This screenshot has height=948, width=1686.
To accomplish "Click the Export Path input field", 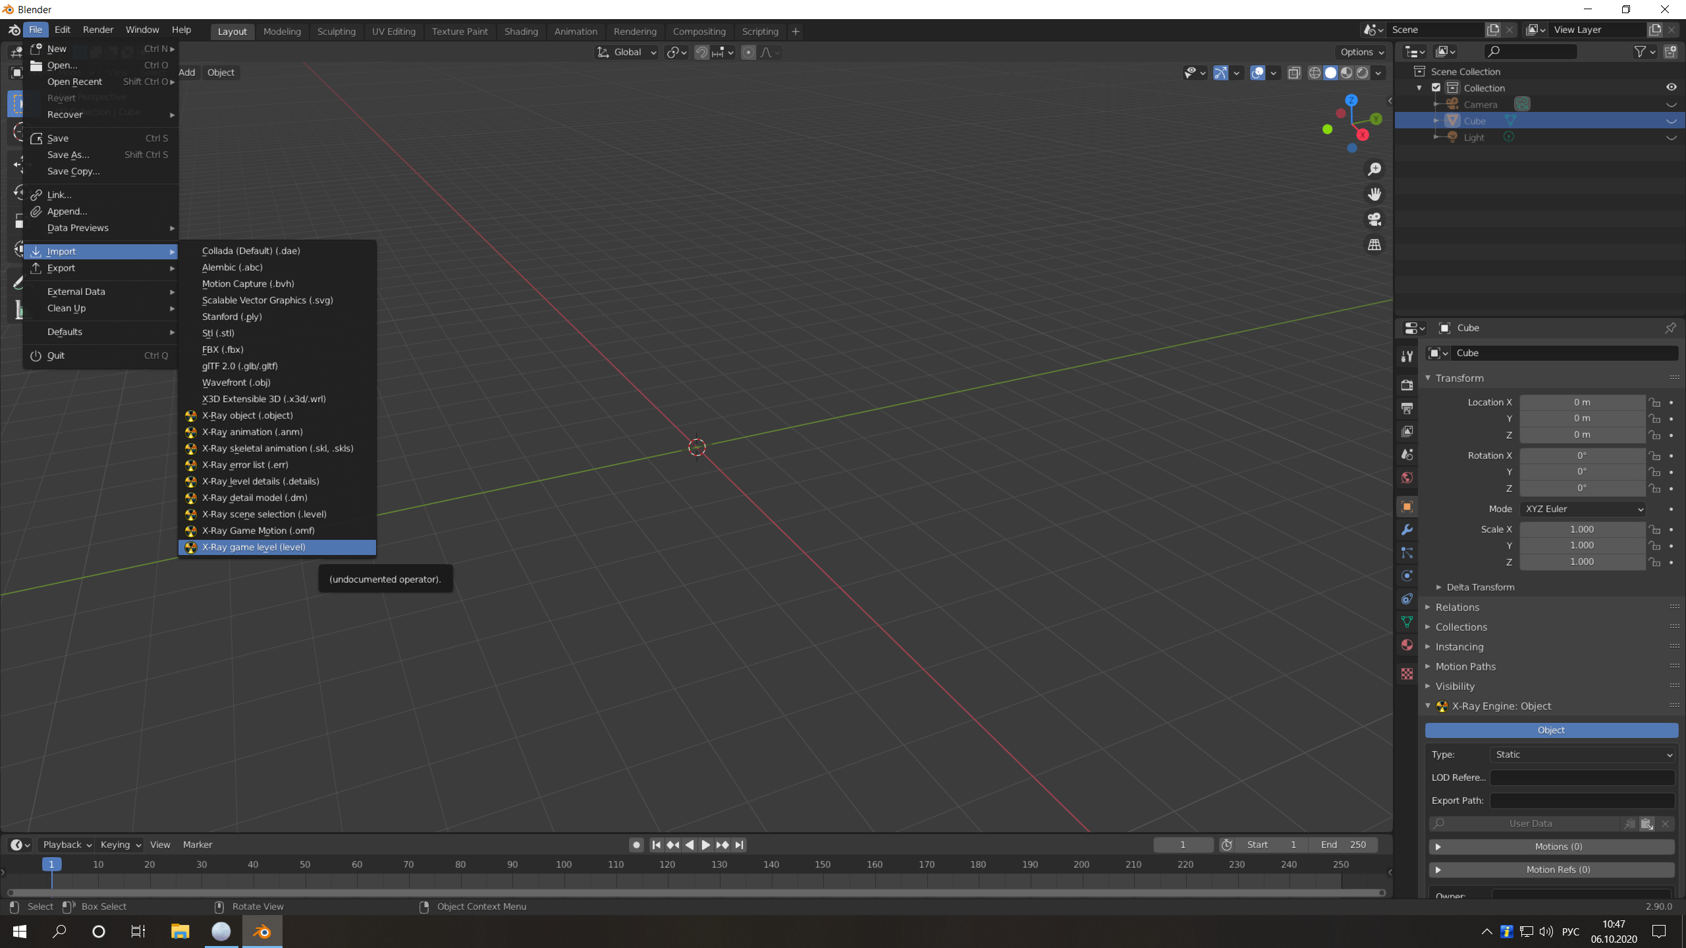I will 1582,801.
